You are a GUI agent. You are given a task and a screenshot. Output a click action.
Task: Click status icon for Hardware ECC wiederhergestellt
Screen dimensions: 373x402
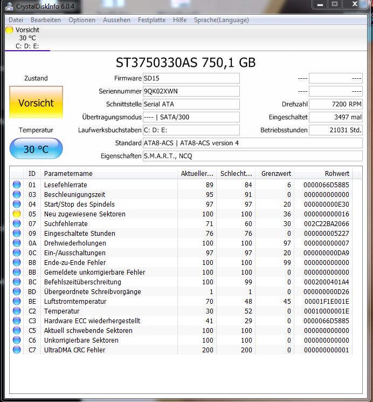coord(17,321)
